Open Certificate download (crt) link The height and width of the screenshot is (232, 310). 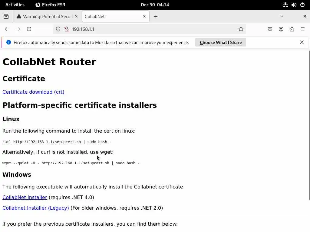(33, 92)
